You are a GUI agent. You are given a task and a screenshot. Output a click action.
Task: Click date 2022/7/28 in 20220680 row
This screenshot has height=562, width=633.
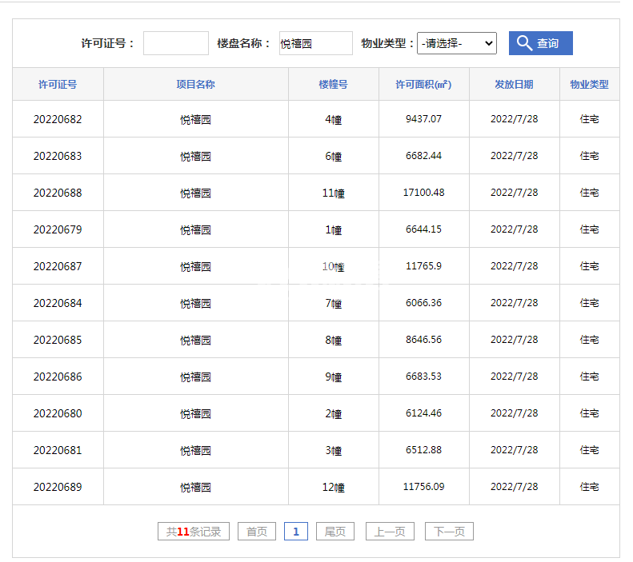[514, 413]
